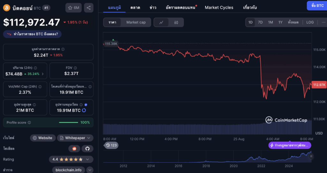327x173 pixels.
Task: Click the three-dots more options on chart
Action: [x=323, y=22]
